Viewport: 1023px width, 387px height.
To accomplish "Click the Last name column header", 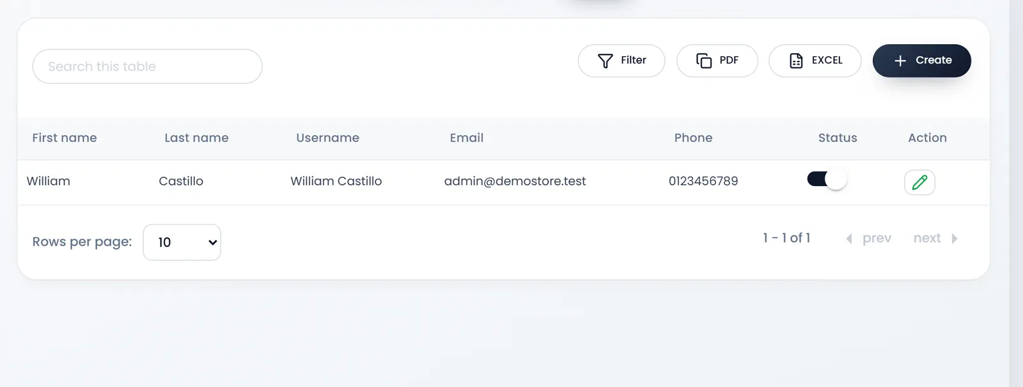I will [196, 138].
